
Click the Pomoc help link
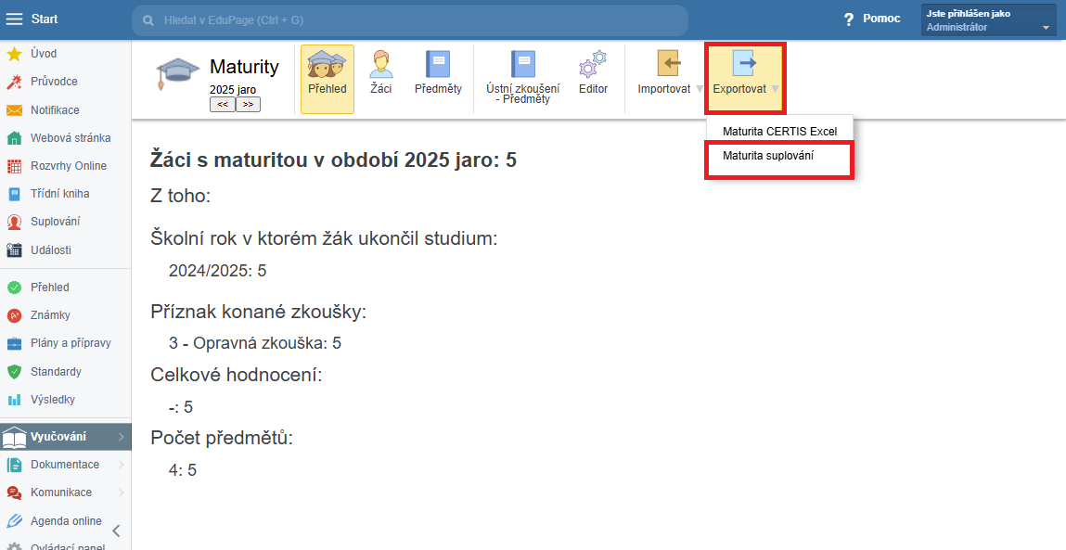point(881,19)
